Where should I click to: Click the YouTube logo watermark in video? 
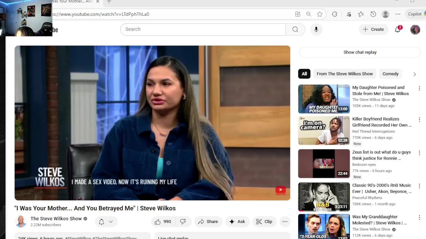[281, 190]
